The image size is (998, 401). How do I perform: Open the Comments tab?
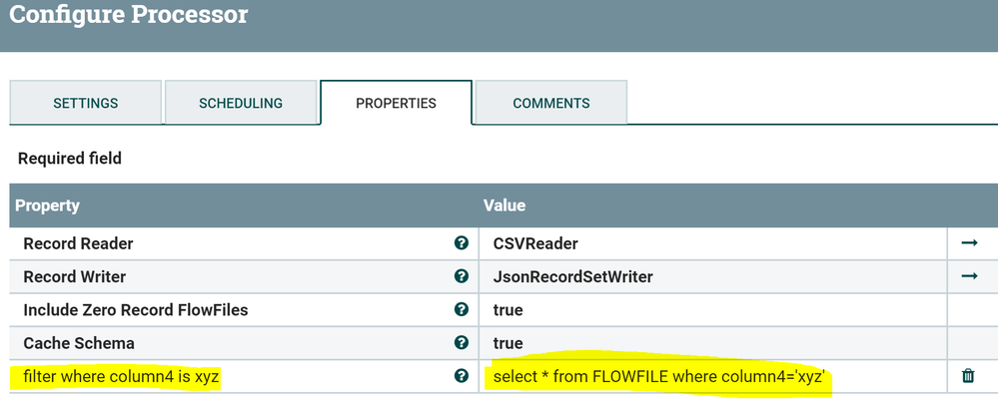[551, 103]
